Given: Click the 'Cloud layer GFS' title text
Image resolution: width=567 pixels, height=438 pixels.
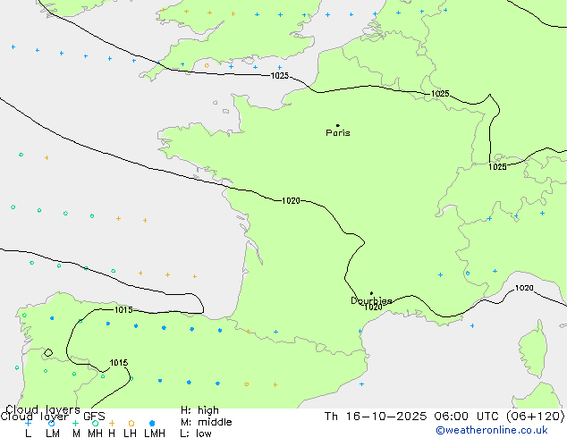Looking at the screenshot, I should 53,417.
